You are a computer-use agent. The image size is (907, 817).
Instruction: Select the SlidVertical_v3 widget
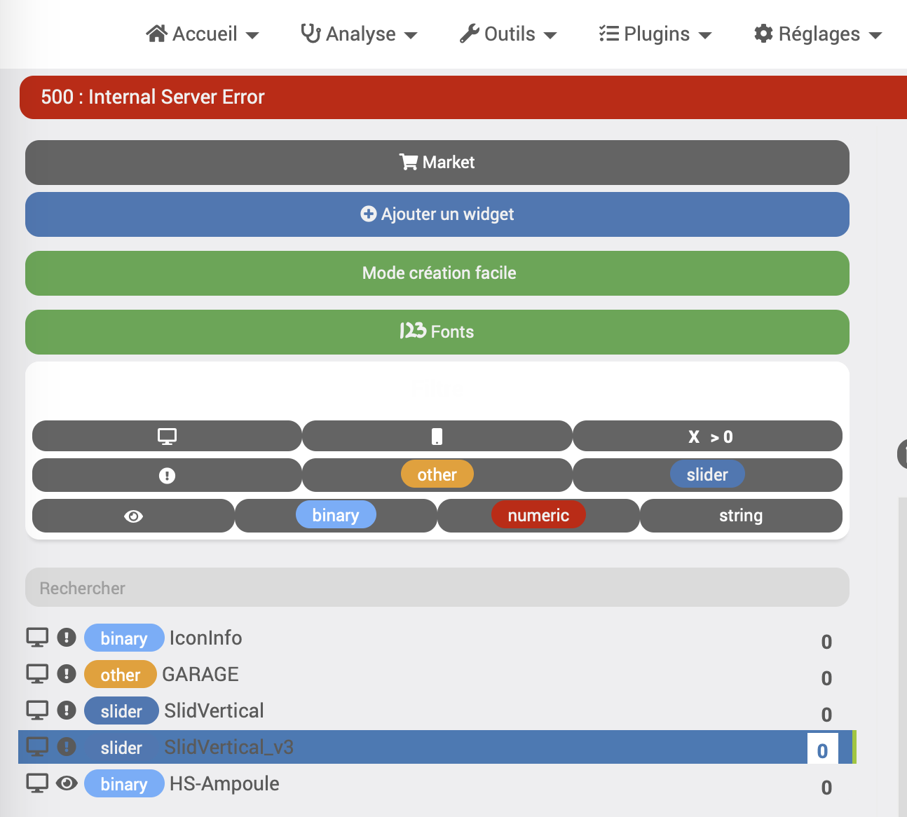tap(437, 747)
